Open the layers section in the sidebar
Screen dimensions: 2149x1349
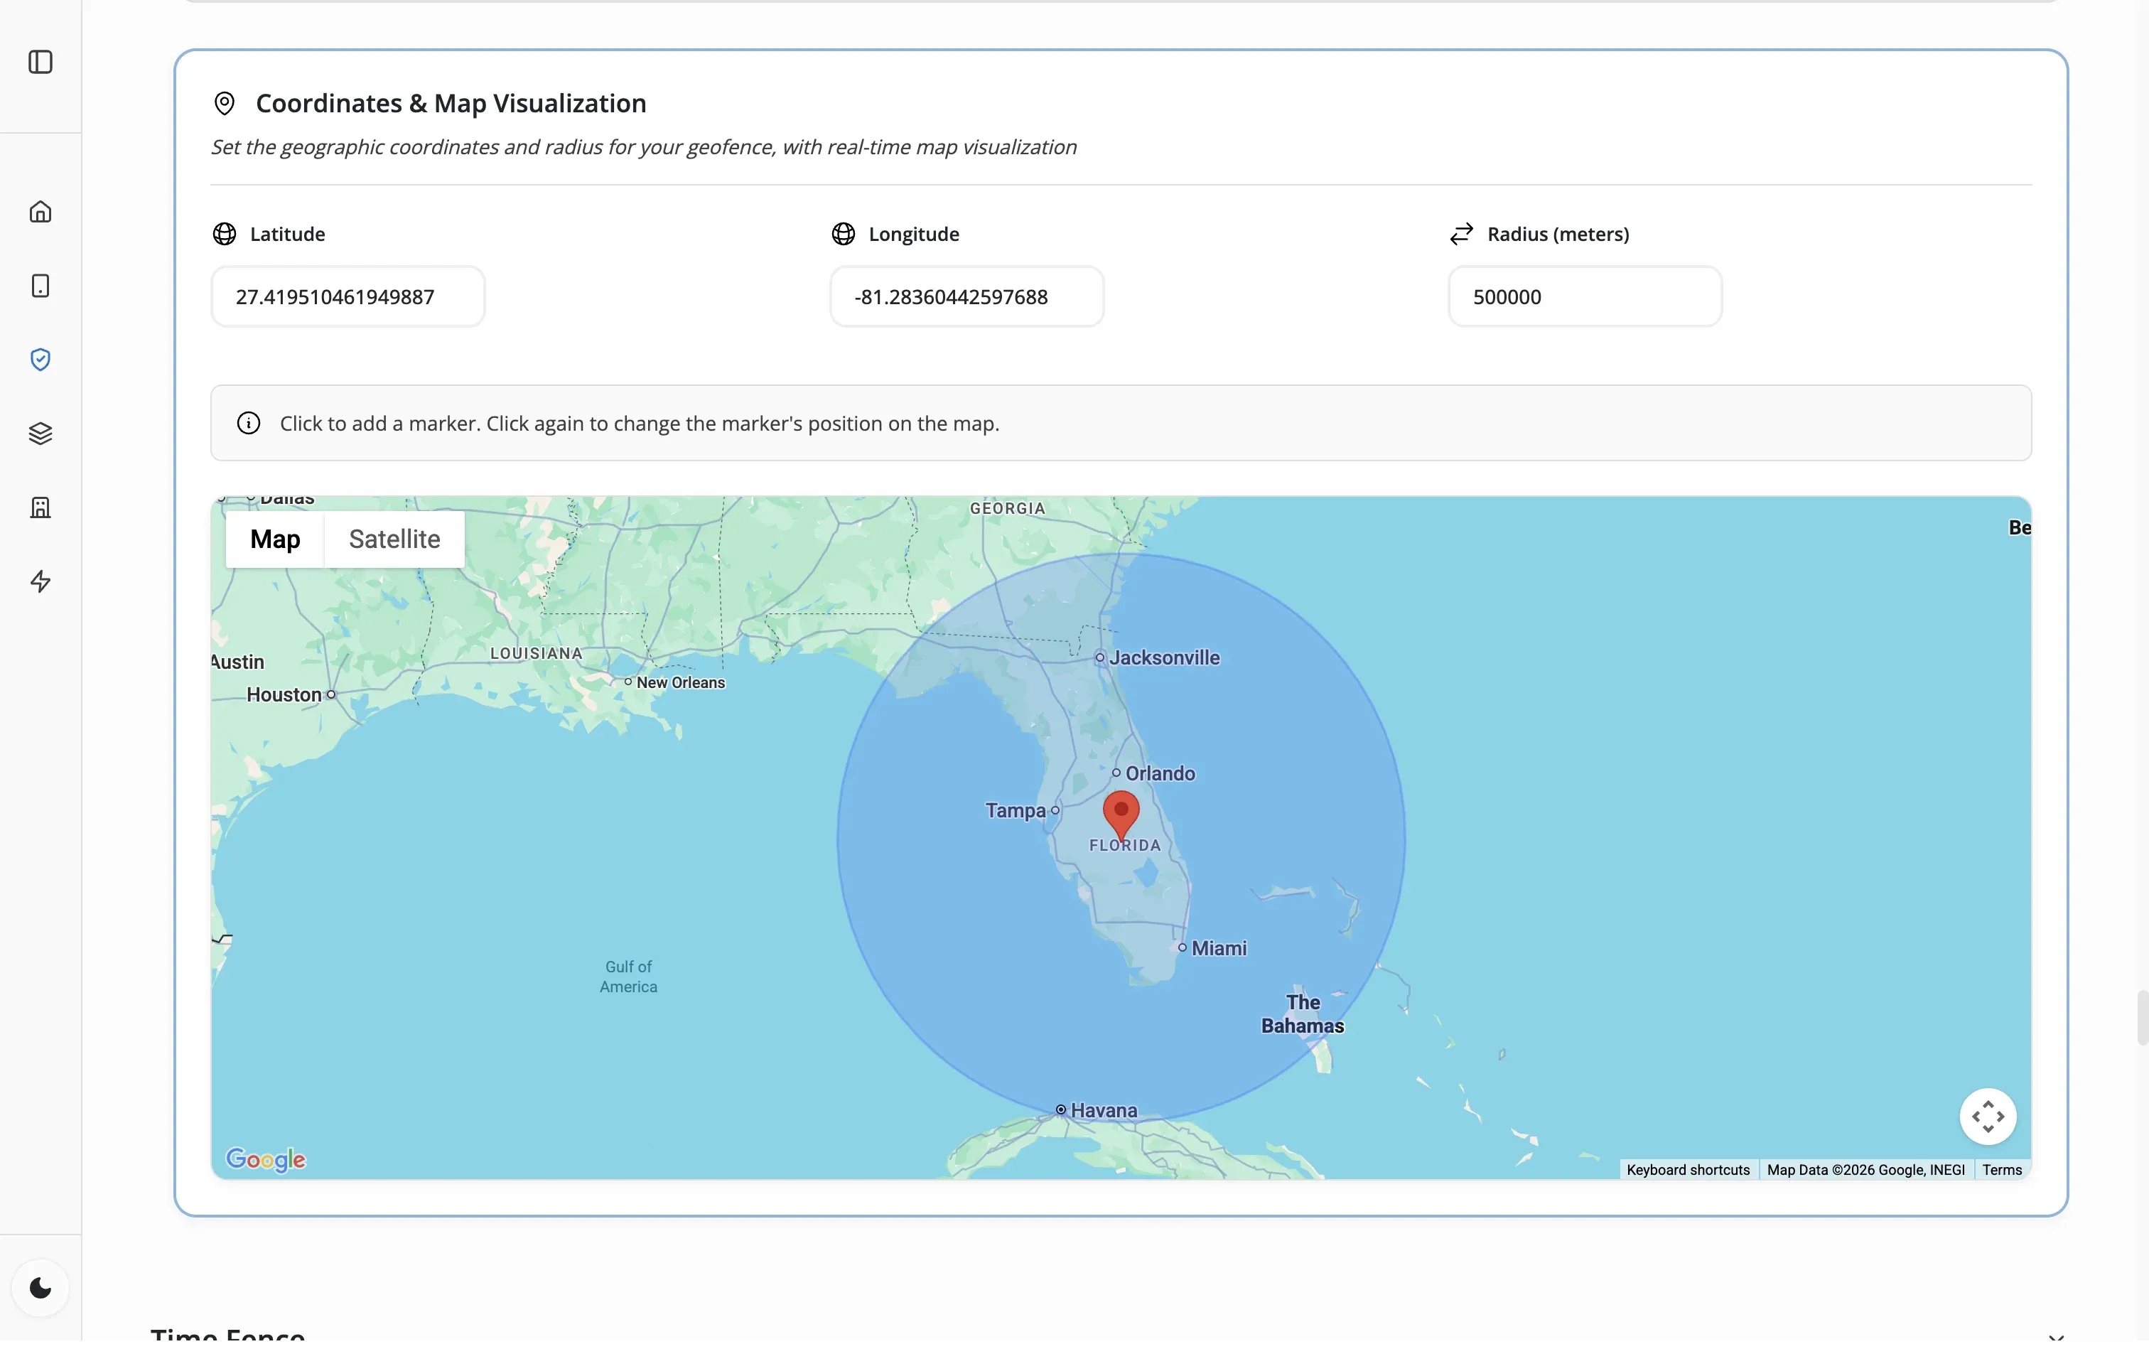pyautogui.click(x=40, y=433)
